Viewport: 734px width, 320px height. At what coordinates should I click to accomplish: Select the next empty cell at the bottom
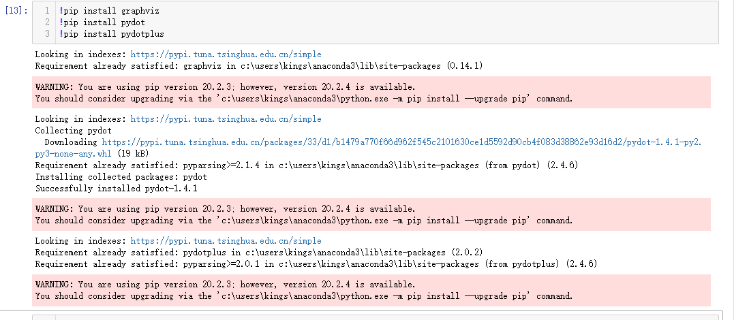(x=376, y=317)
